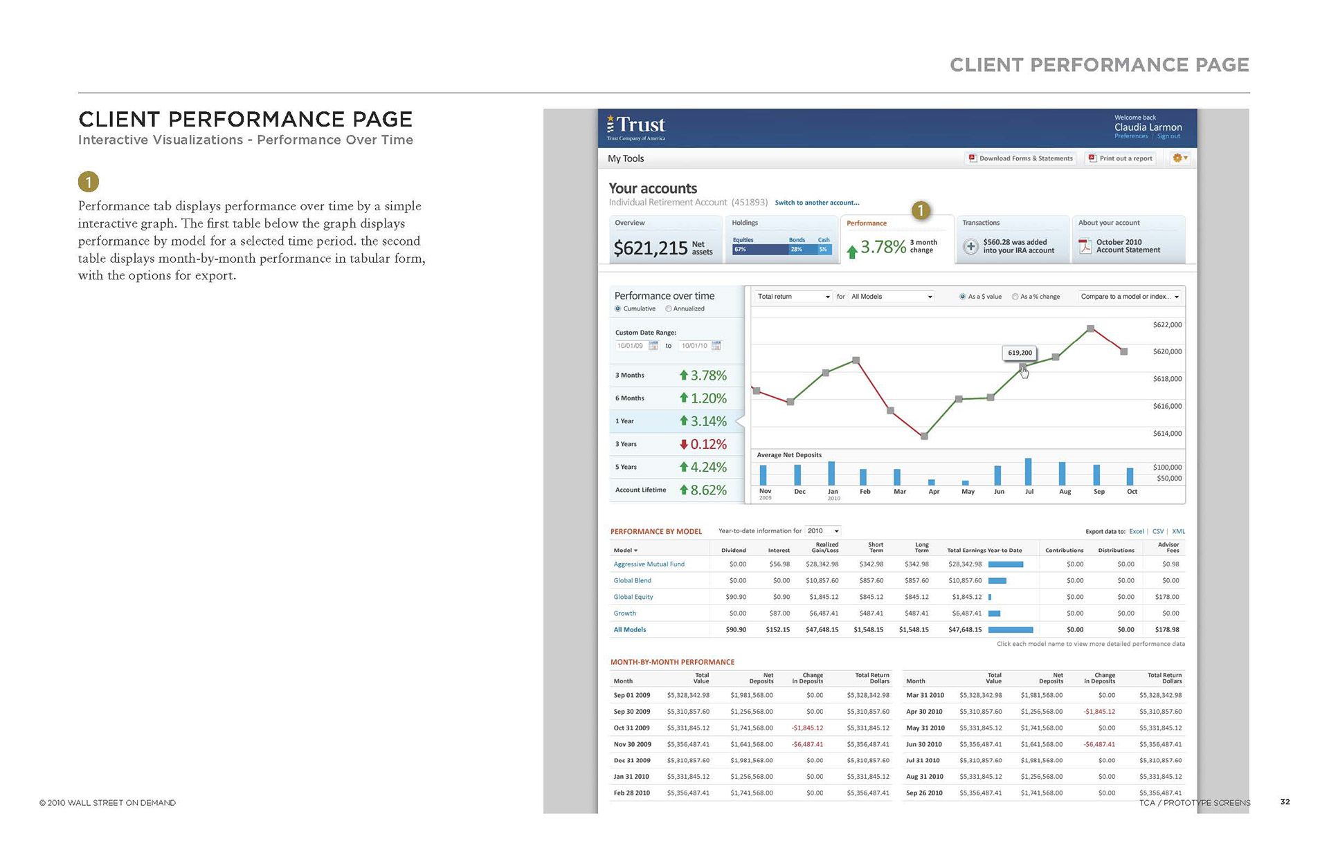The height and width of the screenshot is (859, 1329).
Task: Select the 5 Years period row
Action: pos(677,467)
